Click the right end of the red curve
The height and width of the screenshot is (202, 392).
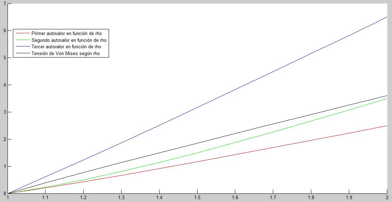(387, 126)
